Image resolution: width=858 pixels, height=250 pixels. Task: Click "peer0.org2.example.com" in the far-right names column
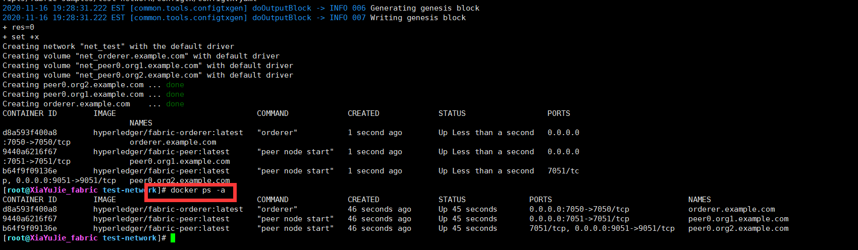[x=738, y=228]
